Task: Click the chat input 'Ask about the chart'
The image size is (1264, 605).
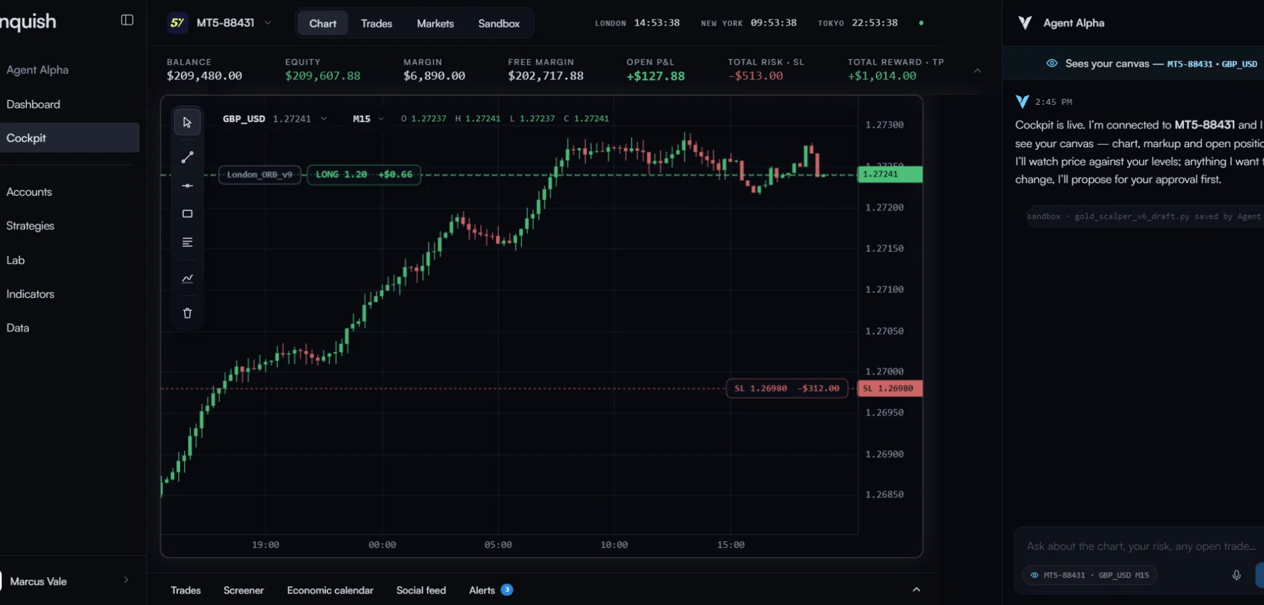Action: pos(1141,547)
